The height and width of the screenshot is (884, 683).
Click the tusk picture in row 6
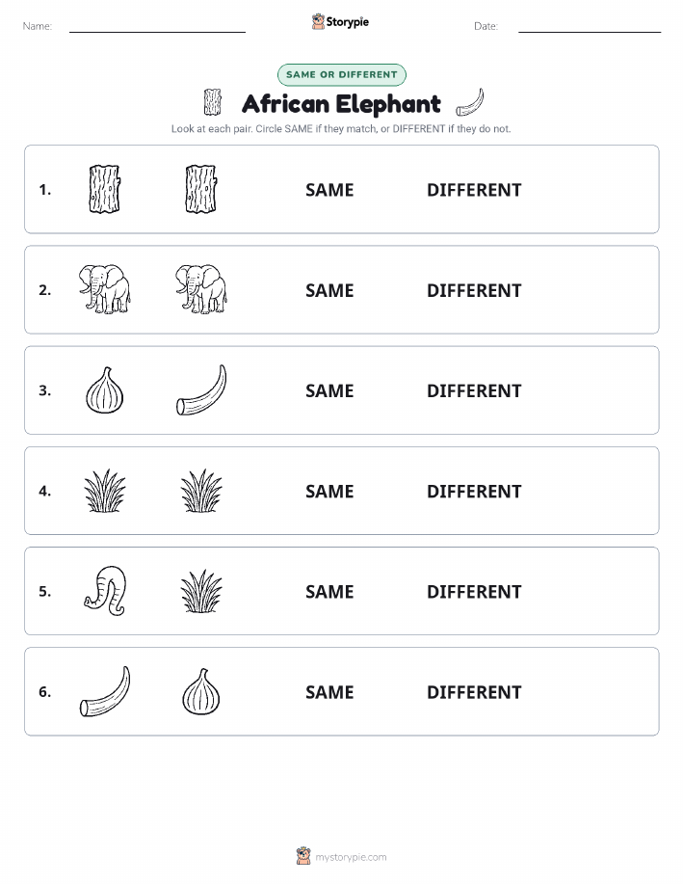(105, 691)
